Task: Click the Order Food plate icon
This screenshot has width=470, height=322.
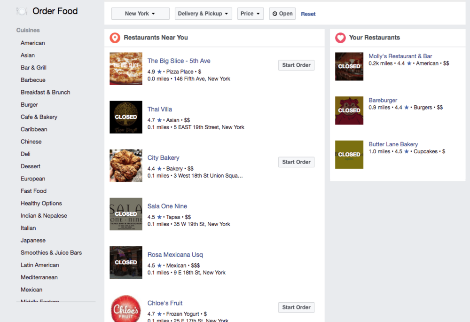Action: tap(21, 11)
